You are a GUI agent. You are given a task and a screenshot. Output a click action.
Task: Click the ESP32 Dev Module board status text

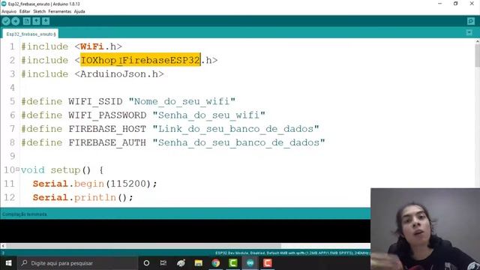point(292,253)
